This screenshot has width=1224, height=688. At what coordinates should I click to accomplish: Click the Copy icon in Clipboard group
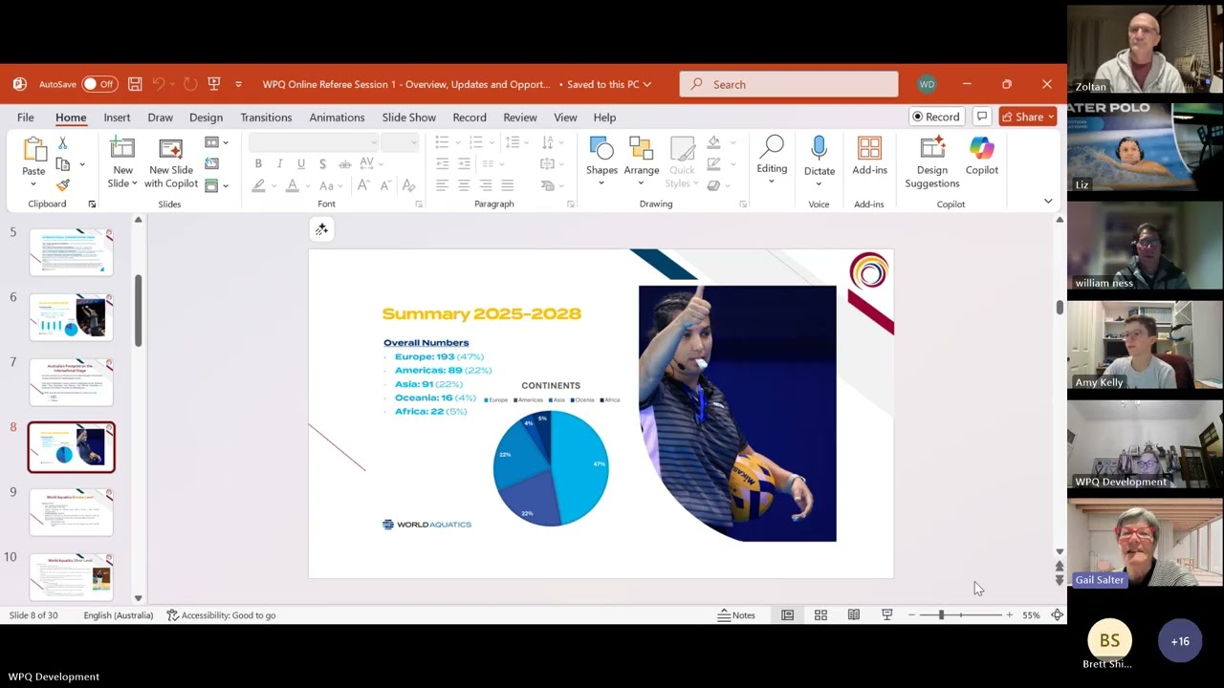[x=62, y=163]
